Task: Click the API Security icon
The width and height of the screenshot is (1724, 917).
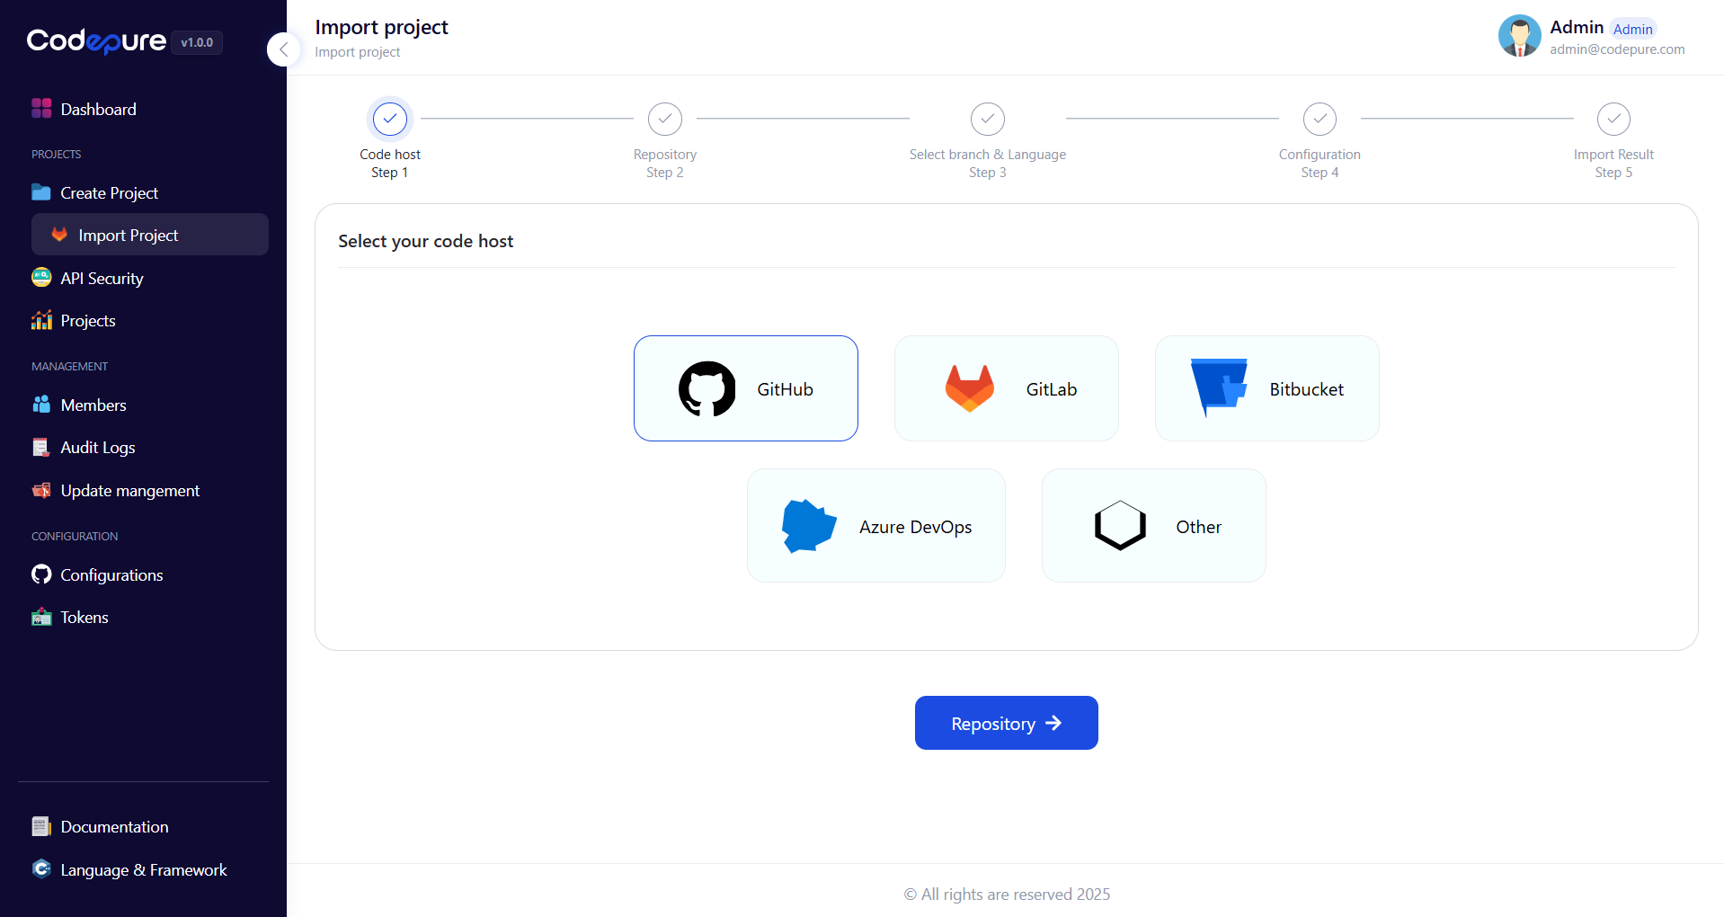Action: (x=41, y=278)
